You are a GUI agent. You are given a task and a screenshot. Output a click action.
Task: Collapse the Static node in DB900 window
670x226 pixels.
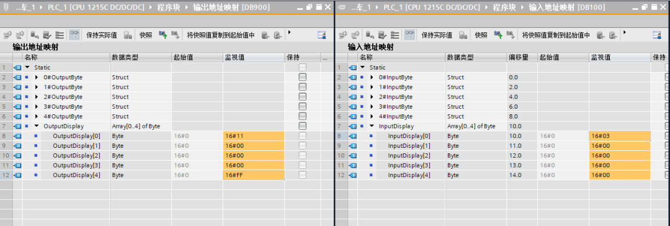(27, 67)
